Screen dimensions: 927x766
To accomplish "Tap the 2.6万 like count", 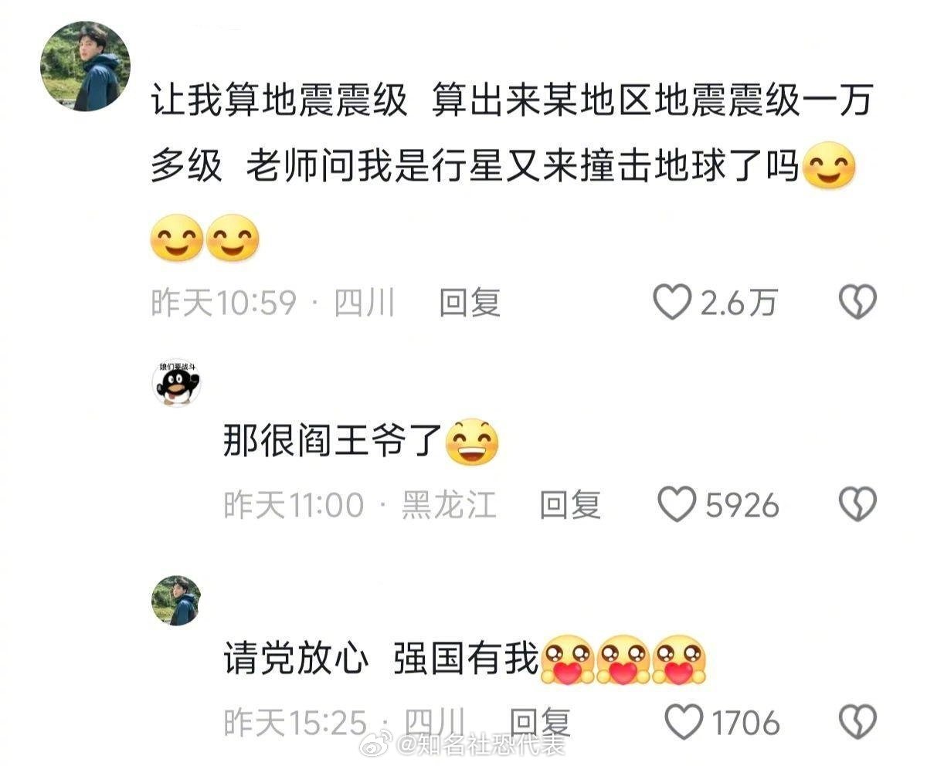I will (x=738, y=303).
